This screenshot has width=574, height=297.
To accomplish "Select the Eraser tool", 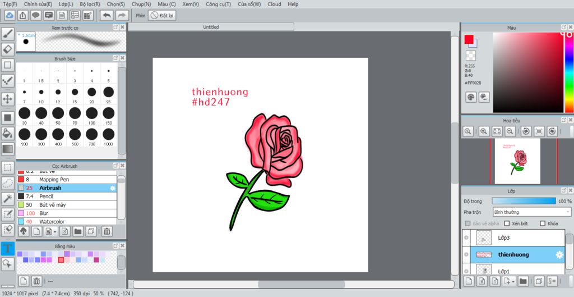I will (8, 49).
